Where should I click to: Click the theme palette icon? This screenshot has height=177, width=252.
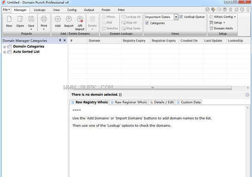(x=213, y=10)
